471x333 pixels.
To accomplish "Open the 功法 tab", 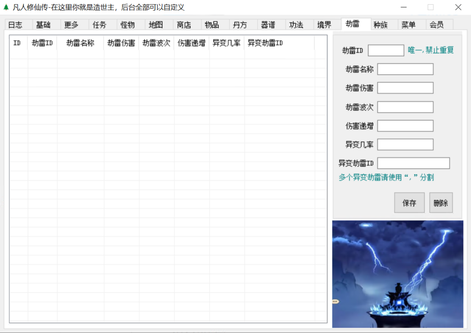I will (296, 25).
